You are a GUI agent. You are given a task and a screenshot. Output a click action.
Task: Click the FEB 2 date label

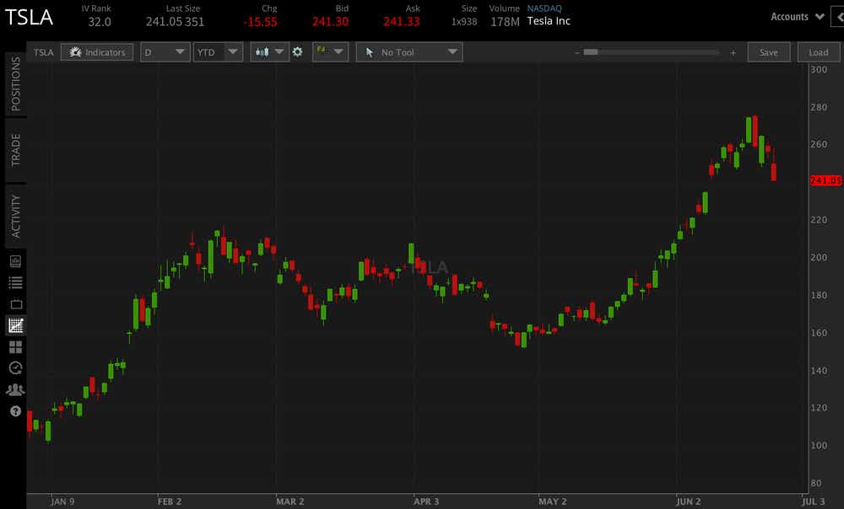point(170,501)
